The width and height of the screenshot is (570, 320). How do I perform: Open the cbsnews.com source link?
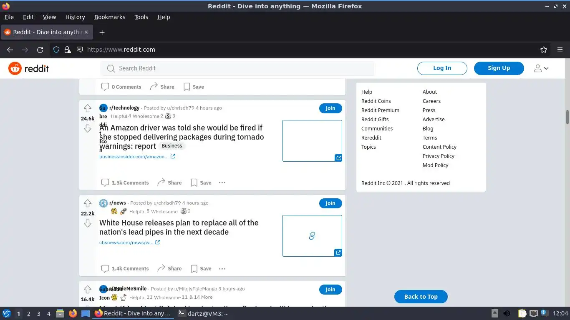(x=130, y=242)
